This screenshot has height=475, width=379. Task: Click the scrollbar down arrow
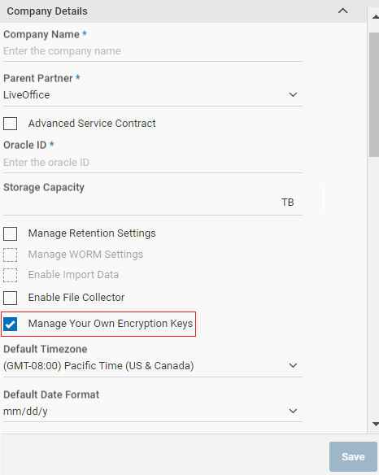(x=376, y=424)
